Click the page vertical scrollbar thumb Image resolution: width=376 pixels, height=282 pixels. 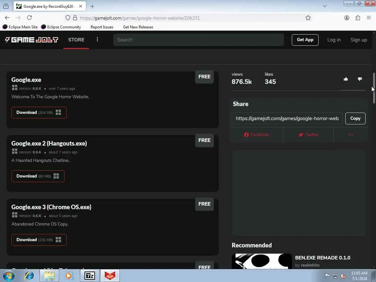pyautogui.click(x=374, y=88)
